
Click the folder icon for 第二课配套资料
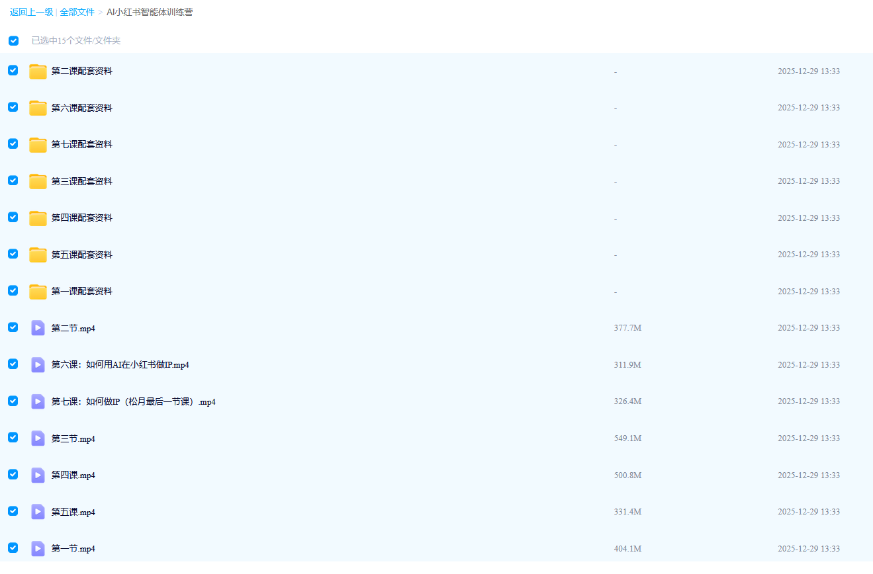click(38, 71)
